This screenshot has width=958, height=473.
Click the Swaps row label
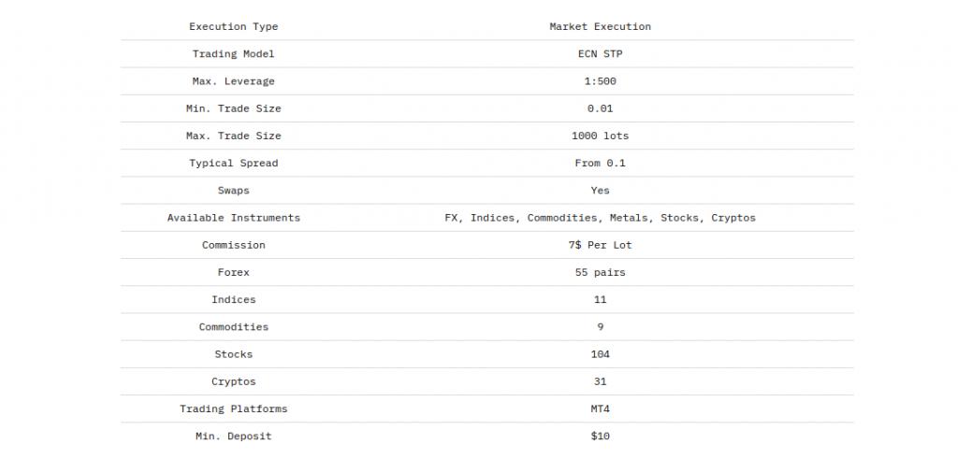pos(233,190)
